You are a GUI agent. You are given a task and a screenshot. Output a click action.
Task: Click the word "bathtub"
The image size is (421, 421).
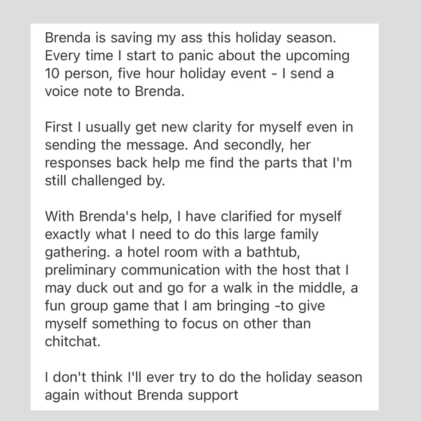[x=272, y=253]
